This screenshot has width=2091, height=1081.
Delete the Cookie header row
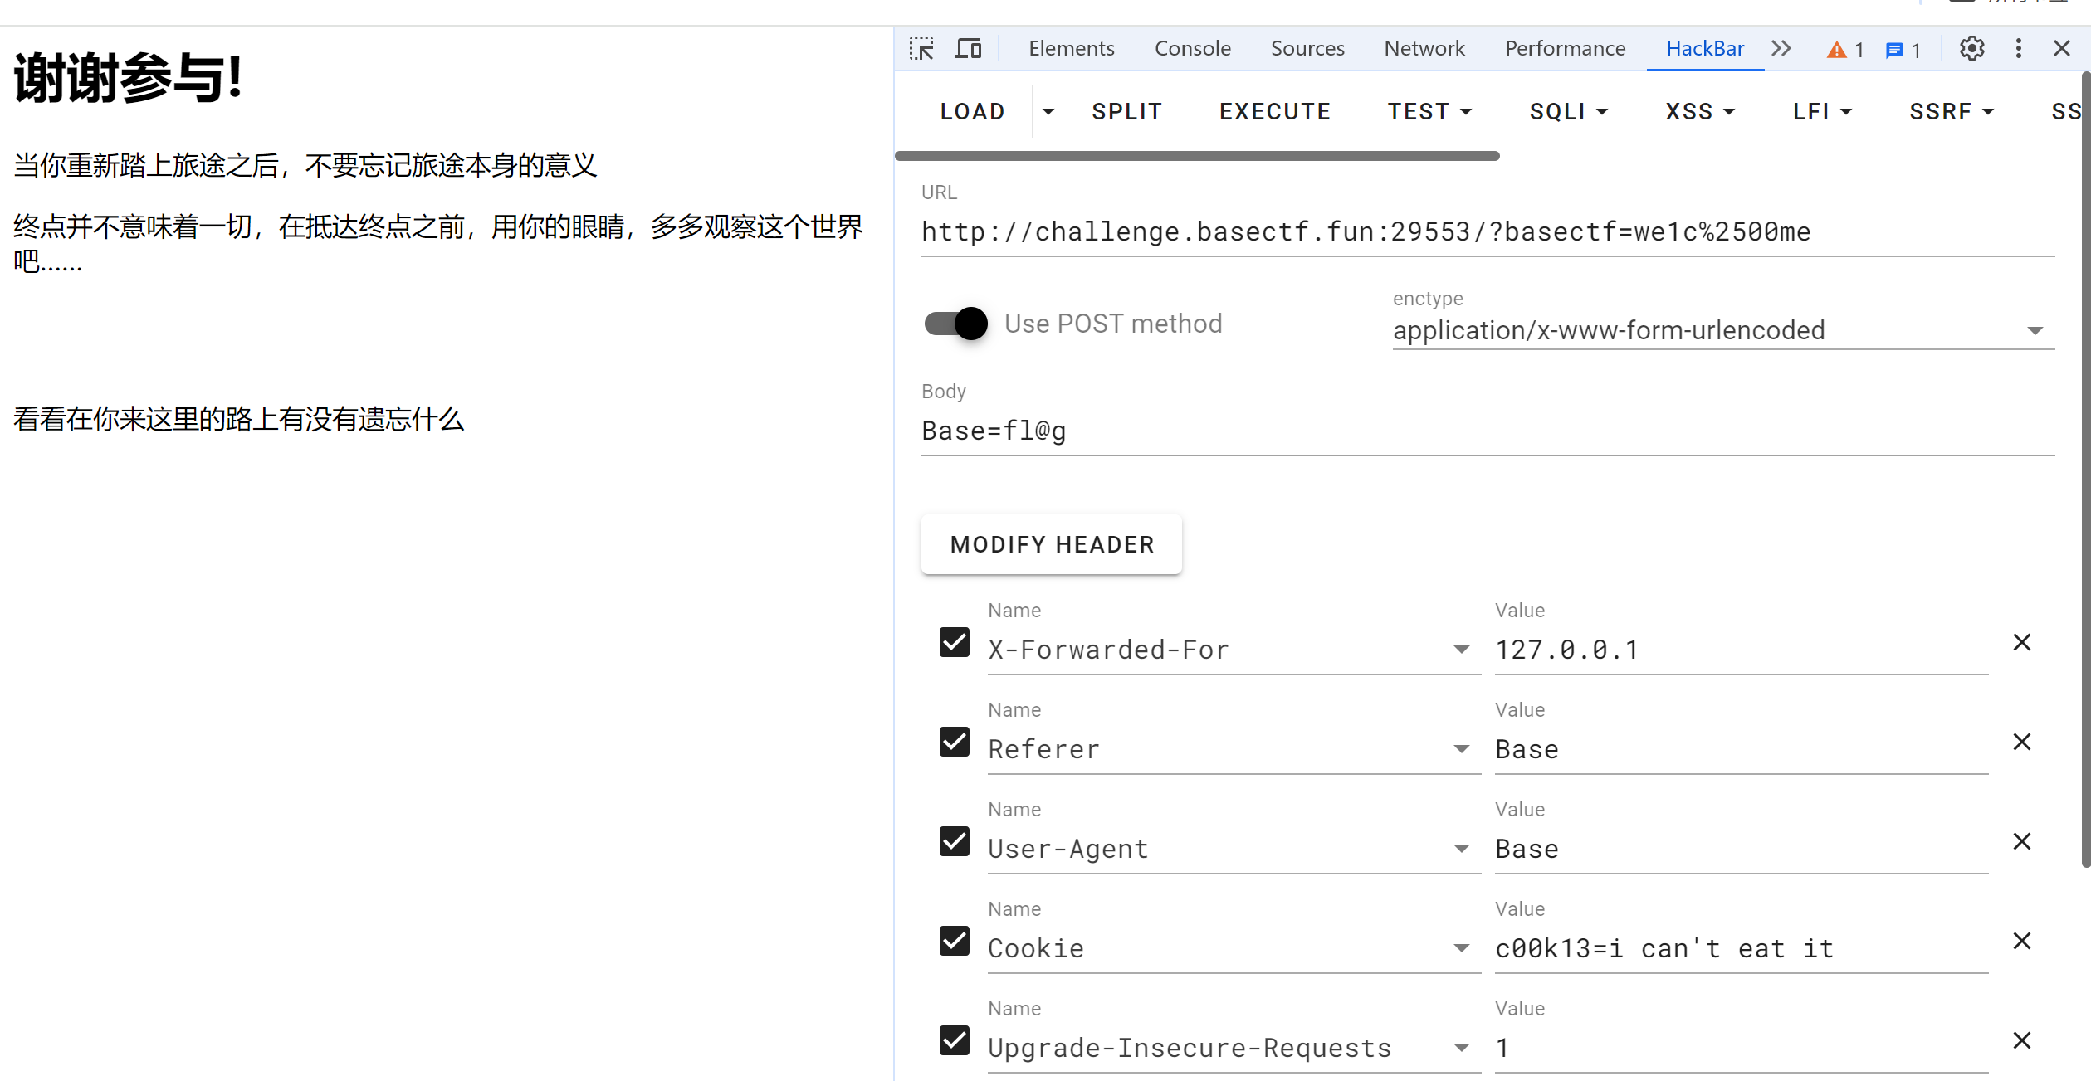(x=2022, y=941)
